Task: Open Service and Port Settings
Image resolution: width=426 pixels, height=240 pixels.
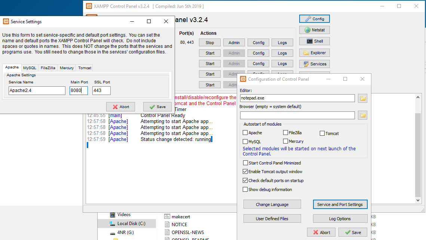Action: [340, 204]
